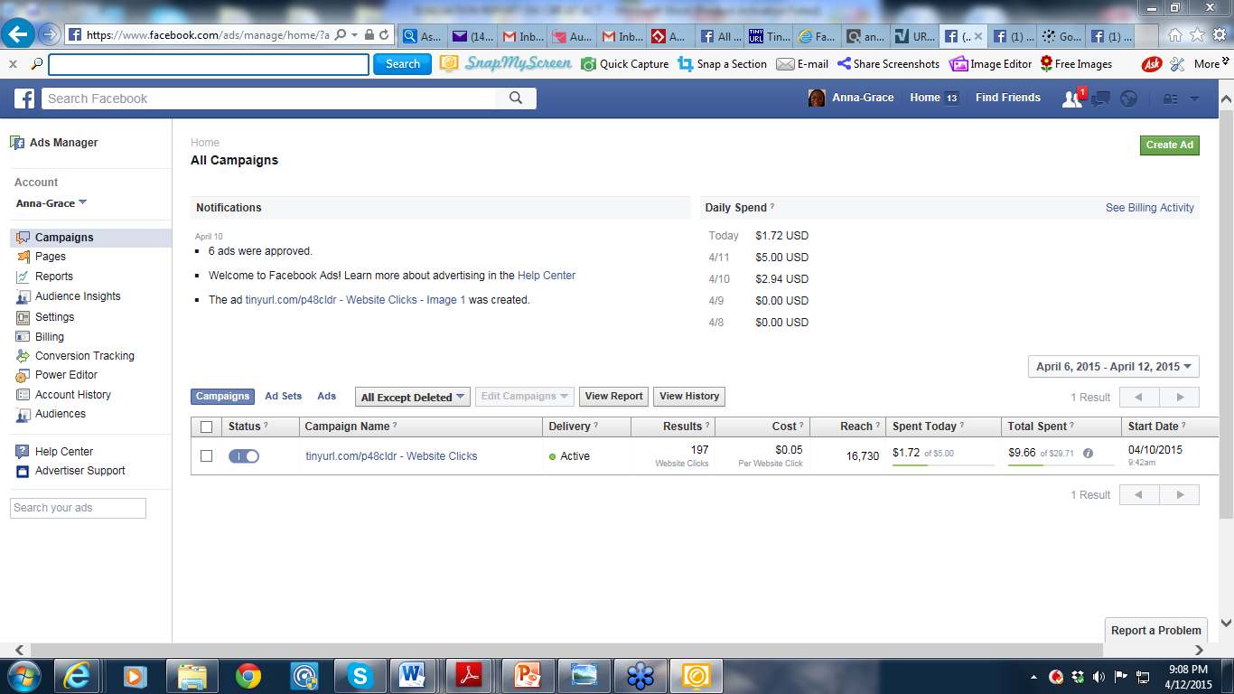Click the Windows Start button
Image resolution: width=1234 pixels, height=694 pixels.
click(x=24, y=676)
